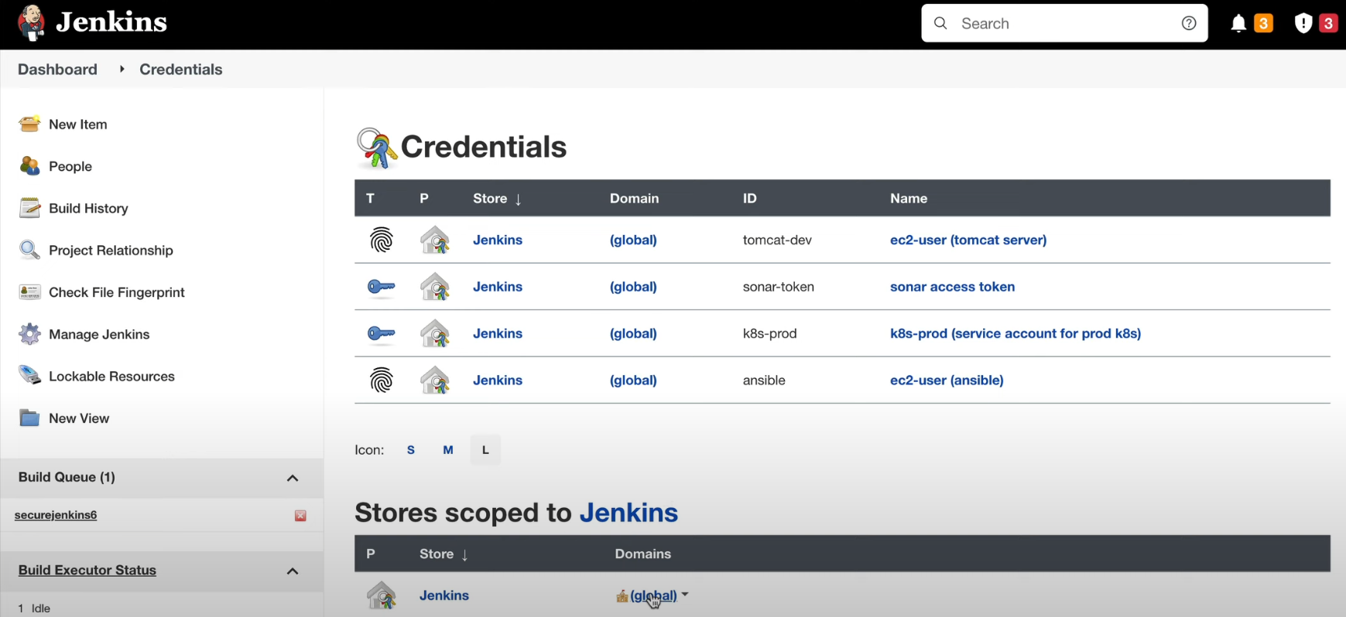Click the New View folder icon

[x=29, y=418]
